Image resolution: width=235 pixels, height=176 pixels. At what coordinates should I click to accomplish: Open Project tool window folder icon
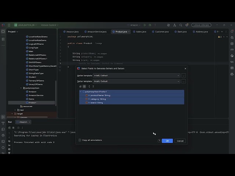[x=3, y=32]
